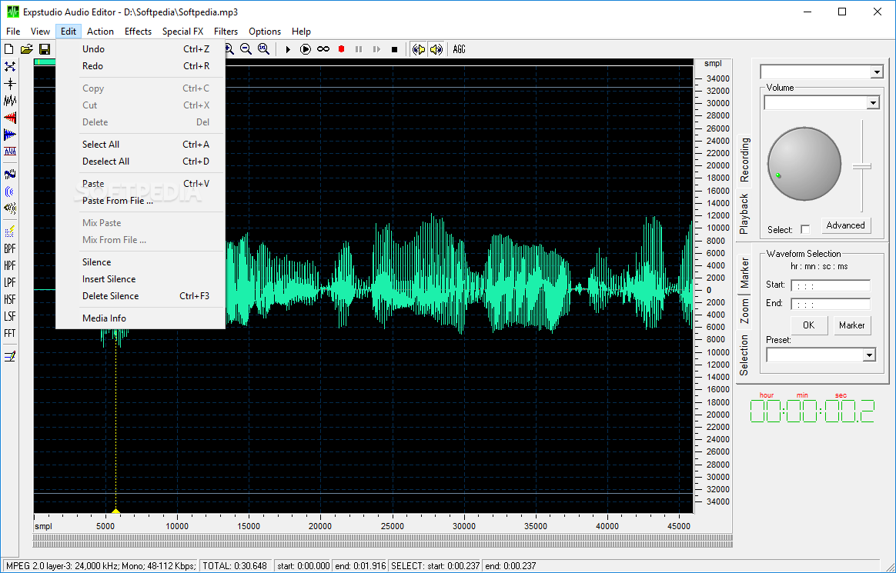Image resolution: width=896 pixels, height=573 pixels.
Task: Open the Options menu
Action: pos(265,32)
